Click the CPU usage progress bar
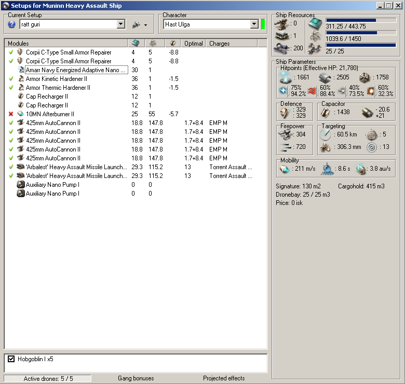 (361, 20)
